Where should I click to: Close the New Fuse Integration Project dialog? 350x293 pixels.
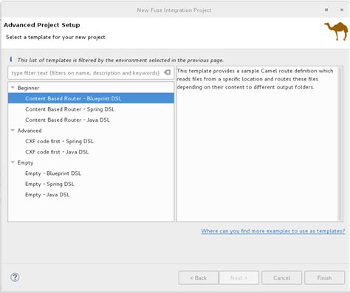342,10
